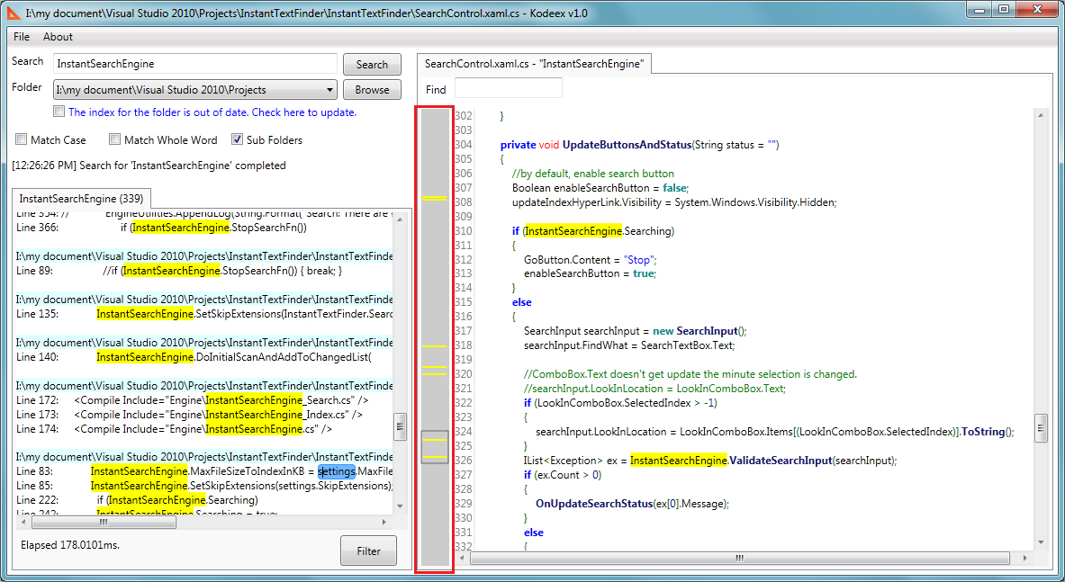Focus the Find text box above the code
Viewport: 1065px width, 582px height.
508,88
